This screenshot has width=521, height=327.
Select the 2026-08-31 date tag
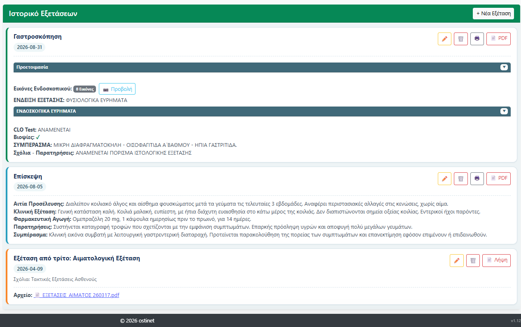(x=30, y=47)
